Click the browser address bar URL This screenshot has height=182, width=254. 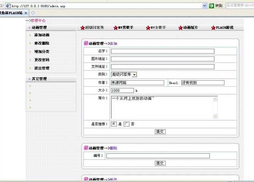tap(103, 6)
